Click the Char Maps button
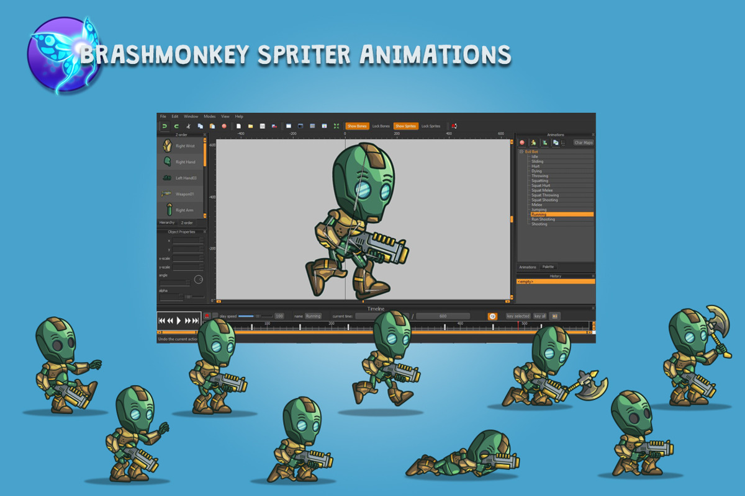Viewport: 745px width, 496px height. 584,143
